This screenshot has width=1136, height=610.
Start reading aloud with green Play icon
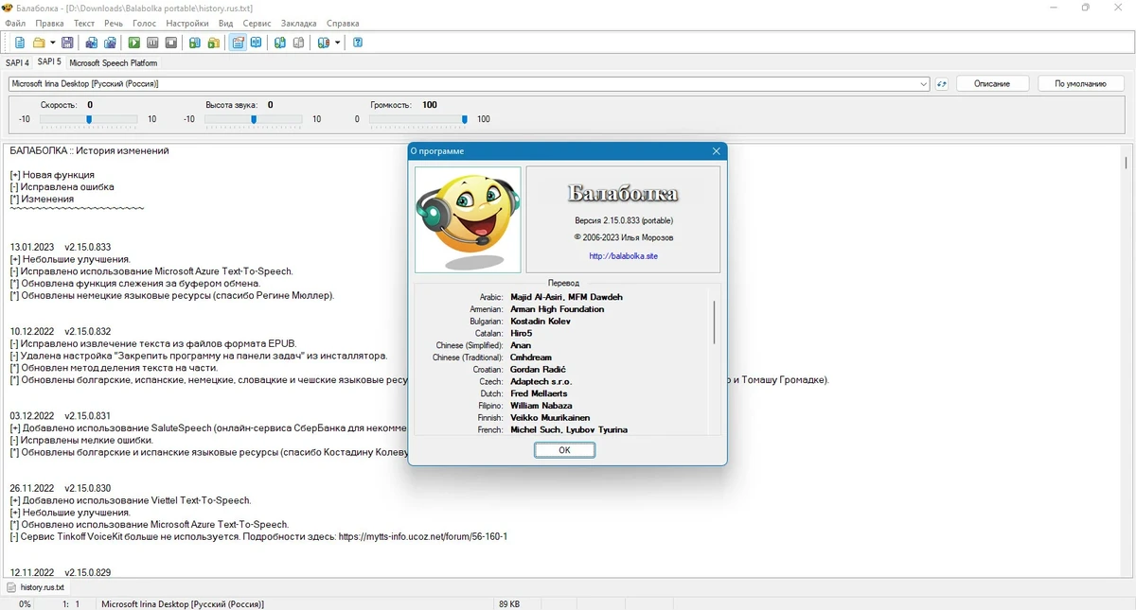tap(134, 43)
